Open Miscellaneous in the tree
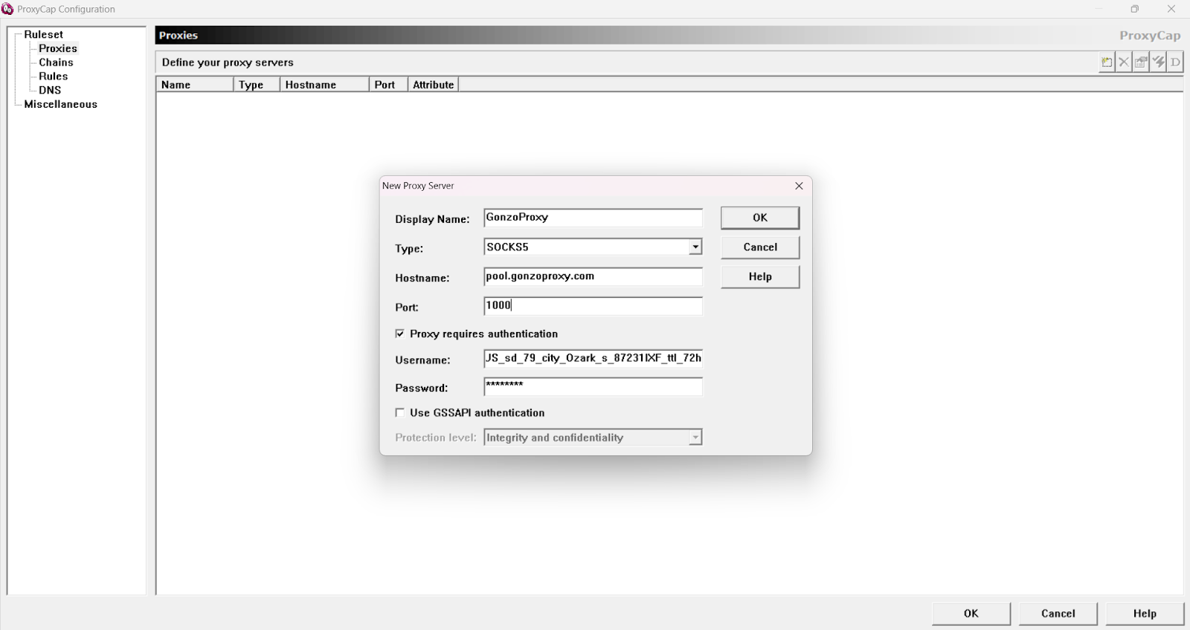 point(60,104)
